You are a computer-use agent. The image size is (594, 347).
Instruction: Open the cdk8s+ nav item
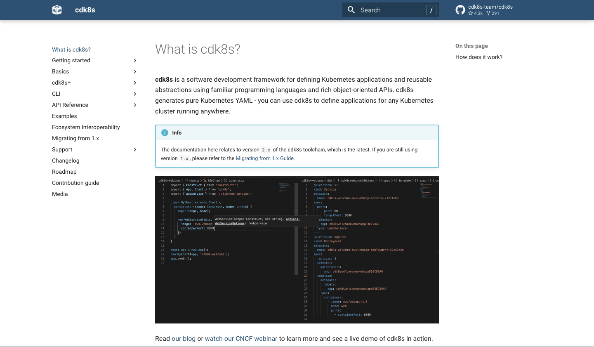click(x=61, y=83)
